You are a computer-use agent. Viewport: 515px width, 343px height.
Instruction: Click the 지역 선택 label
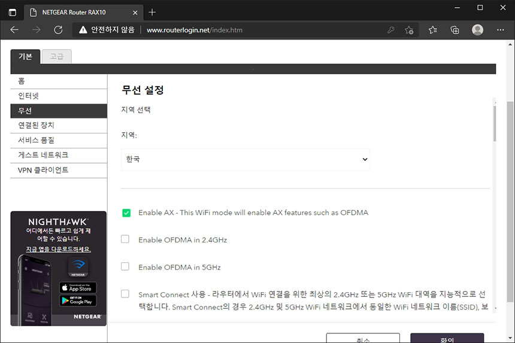tap(136, 110)
